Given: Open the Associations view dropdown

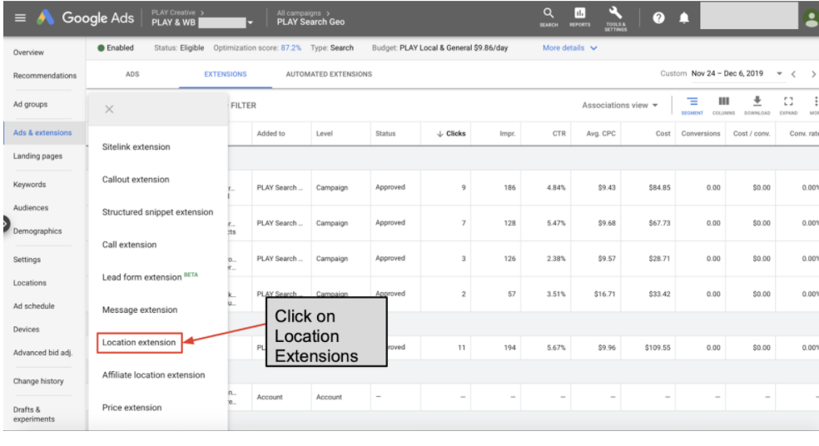Looking at the screenshot, I should (620, 105).
